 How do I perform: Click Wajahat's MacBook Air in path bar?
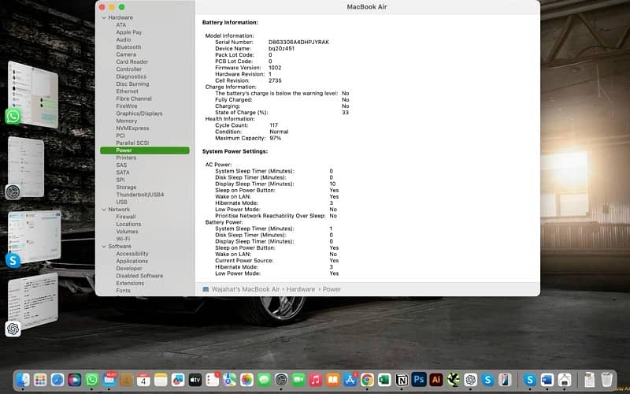pyautogui.click(x=245, y=289)
